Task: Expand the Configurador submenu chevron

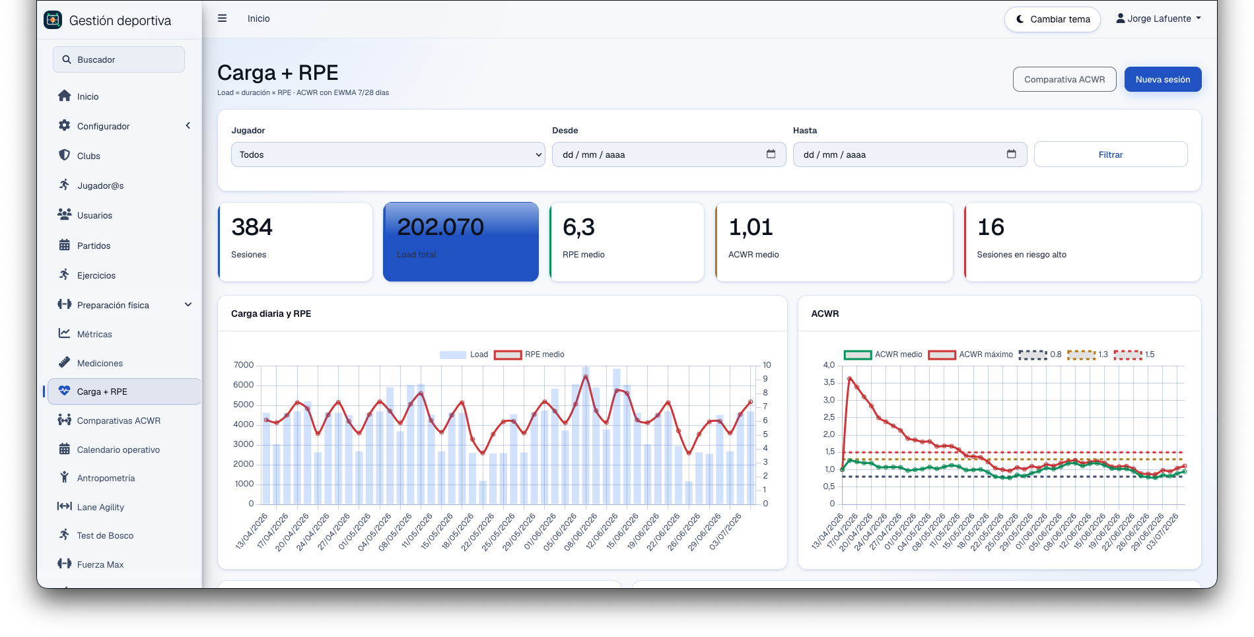Action: click(188, 125)
